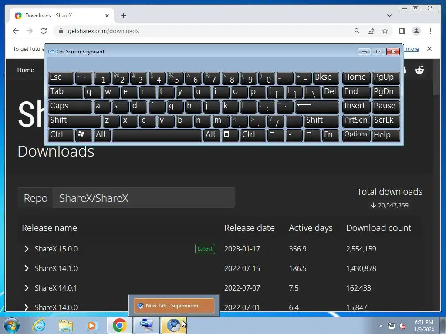Click the Windows logo key on keyboard
This screenshot has width=446, height=334.
(84, 135)
